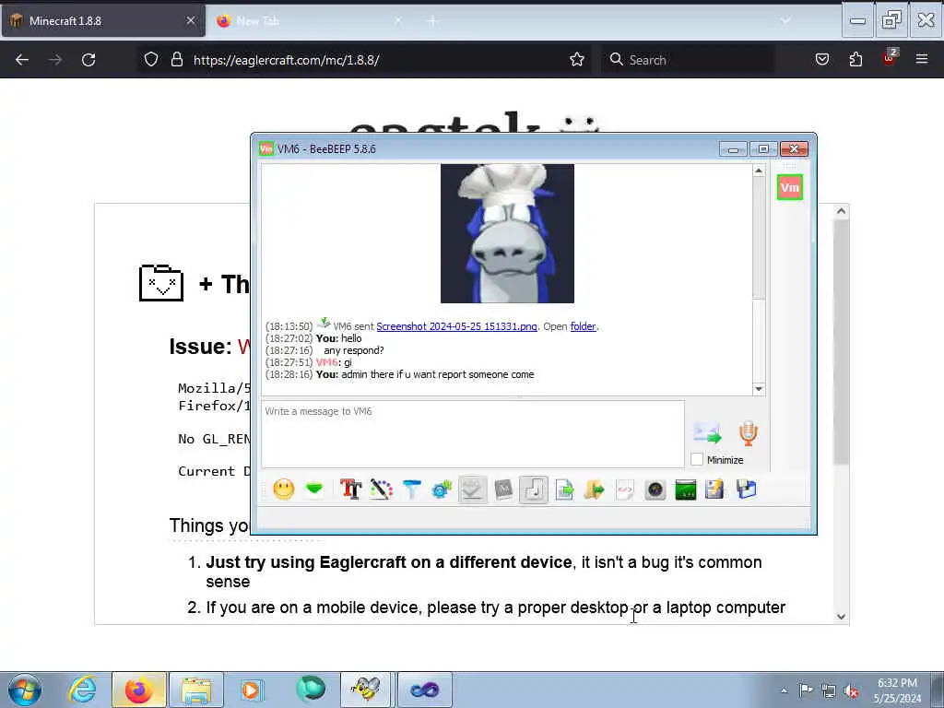Image resolution: width=944 pixels, height=708 pixels.
Task: Go back in Firefox
Action: point(22,60)
